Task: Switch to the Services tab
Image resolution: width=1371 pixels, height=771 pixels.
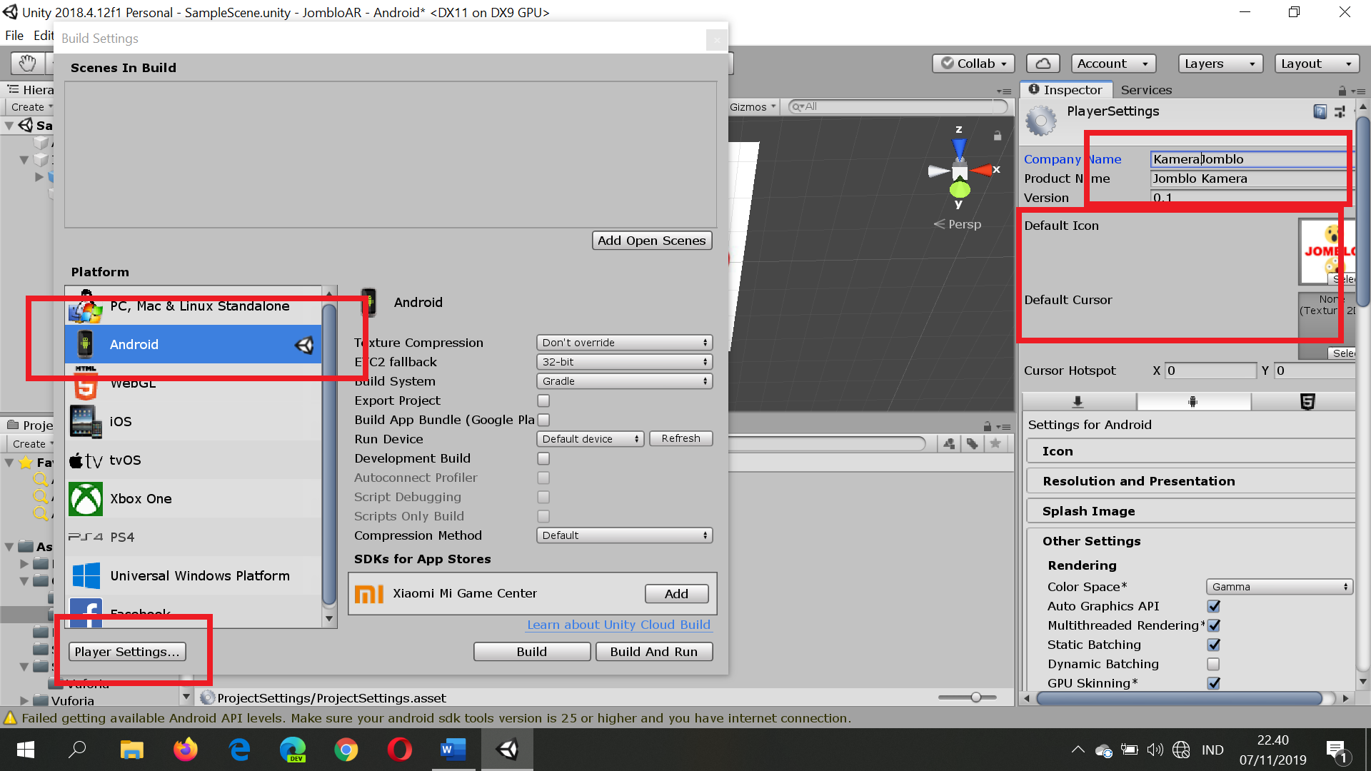Action: [x=1146, y=90]
